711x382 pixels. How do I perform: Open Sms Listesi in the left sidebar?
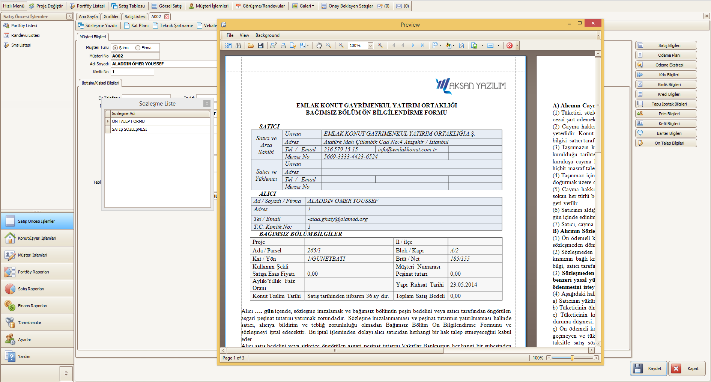point(21,45)
